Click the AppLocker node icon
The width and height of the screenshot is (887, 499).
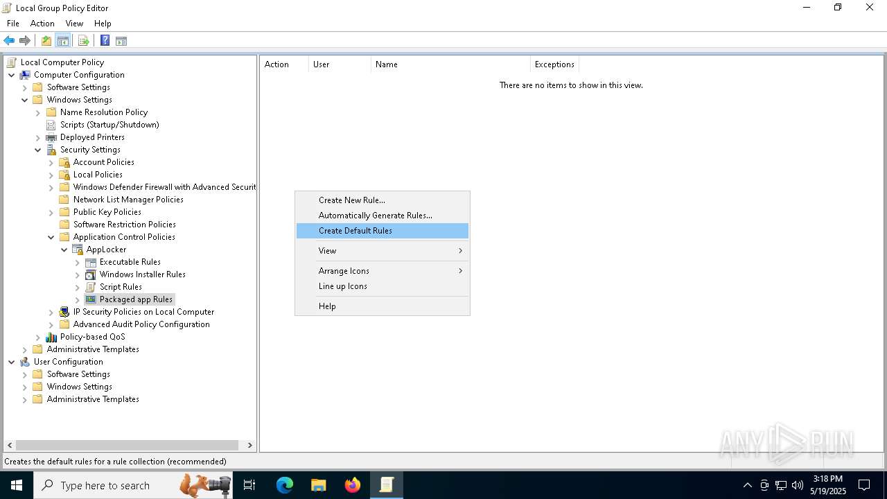pyautogui.click(x=77, y=249)
